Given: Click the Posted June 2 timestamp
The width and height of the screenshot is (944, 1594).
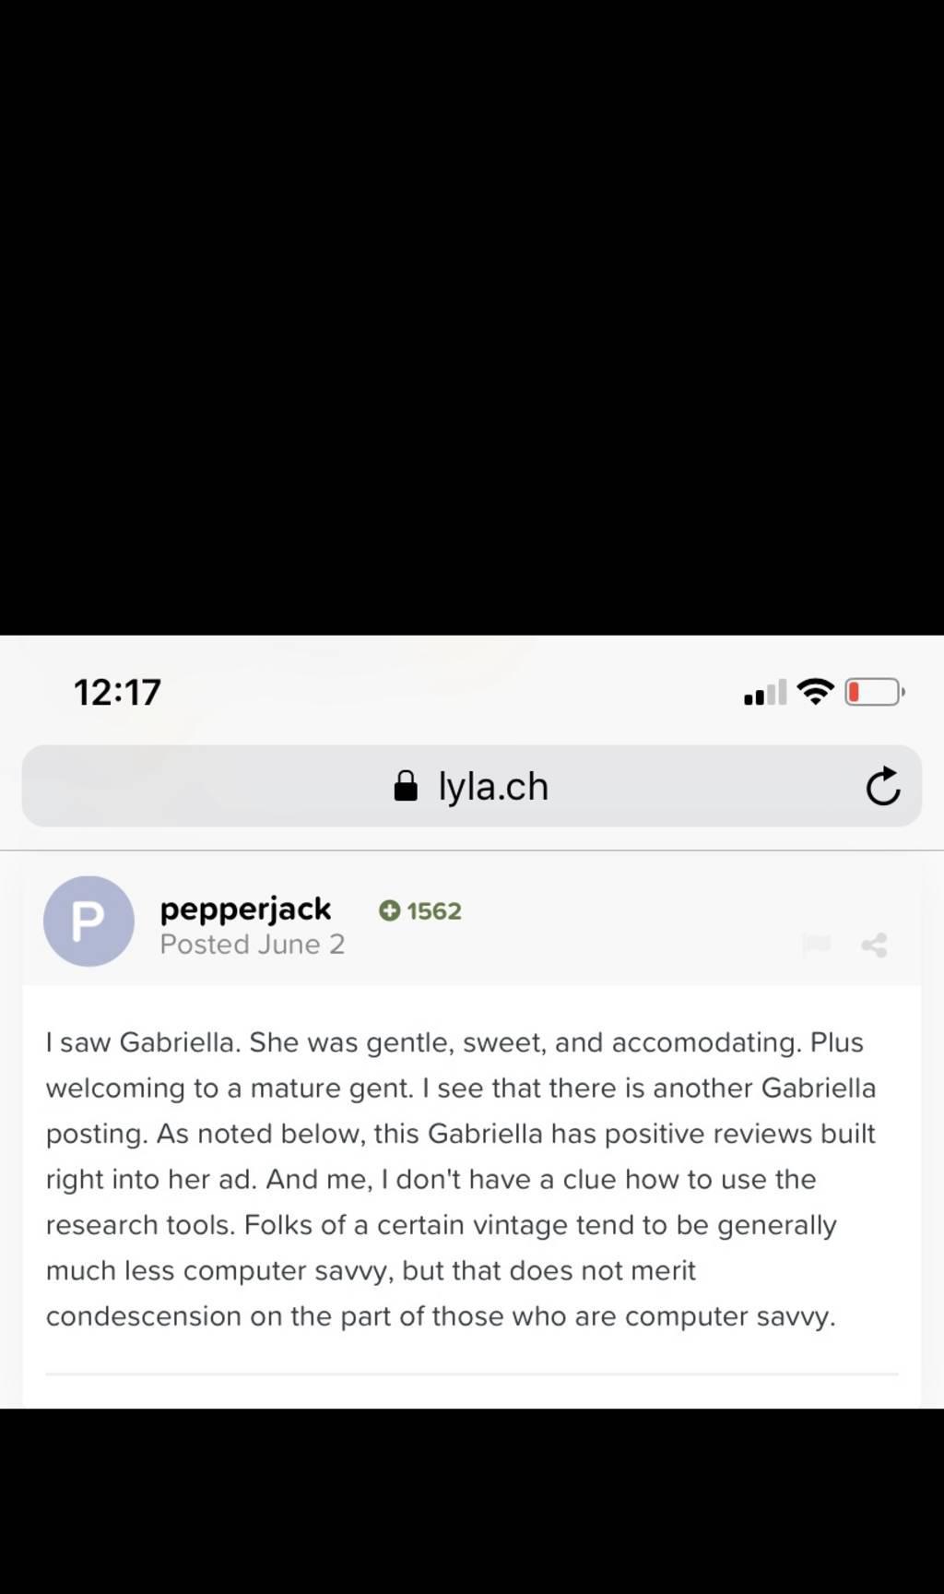Looking at the screenshot, I should point(252,945).
